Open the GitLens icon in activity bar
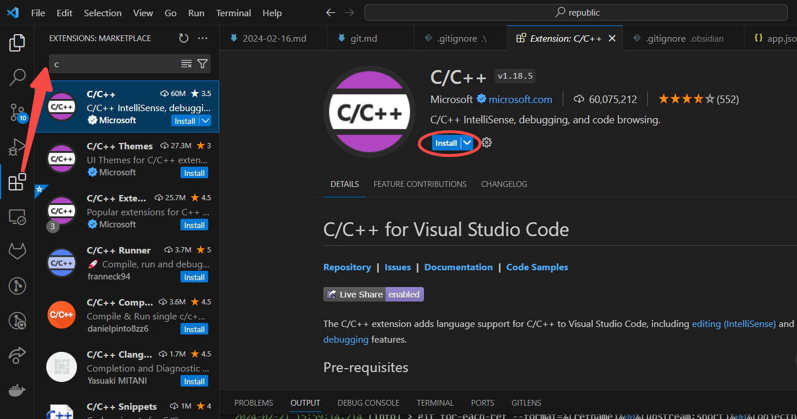 (x=17, y=286)
